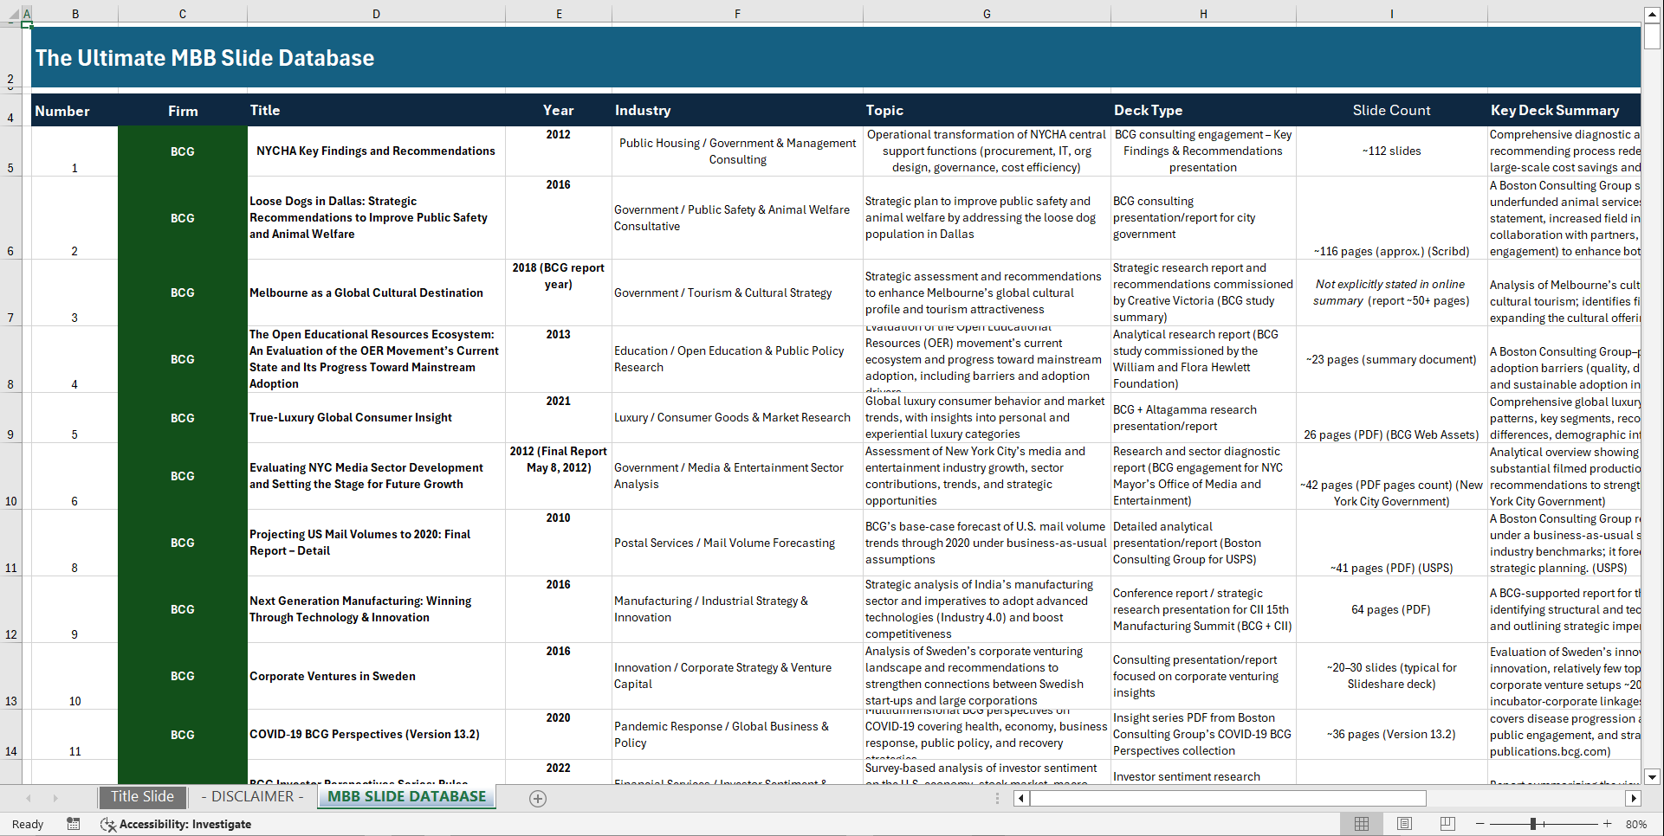Viewport: 1664px width, 836px height.
Task: Select column G header
Action: tap(987, 14)
